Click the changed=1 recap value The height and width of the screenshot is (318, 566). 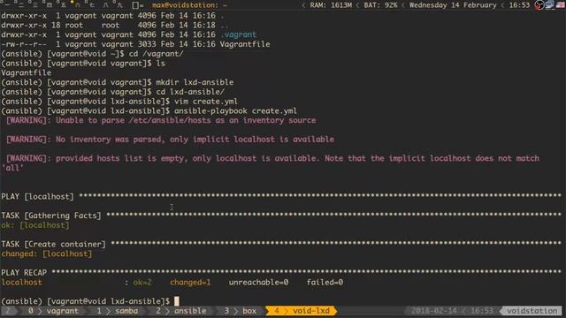pyautogui.click(x=190, y=283)
